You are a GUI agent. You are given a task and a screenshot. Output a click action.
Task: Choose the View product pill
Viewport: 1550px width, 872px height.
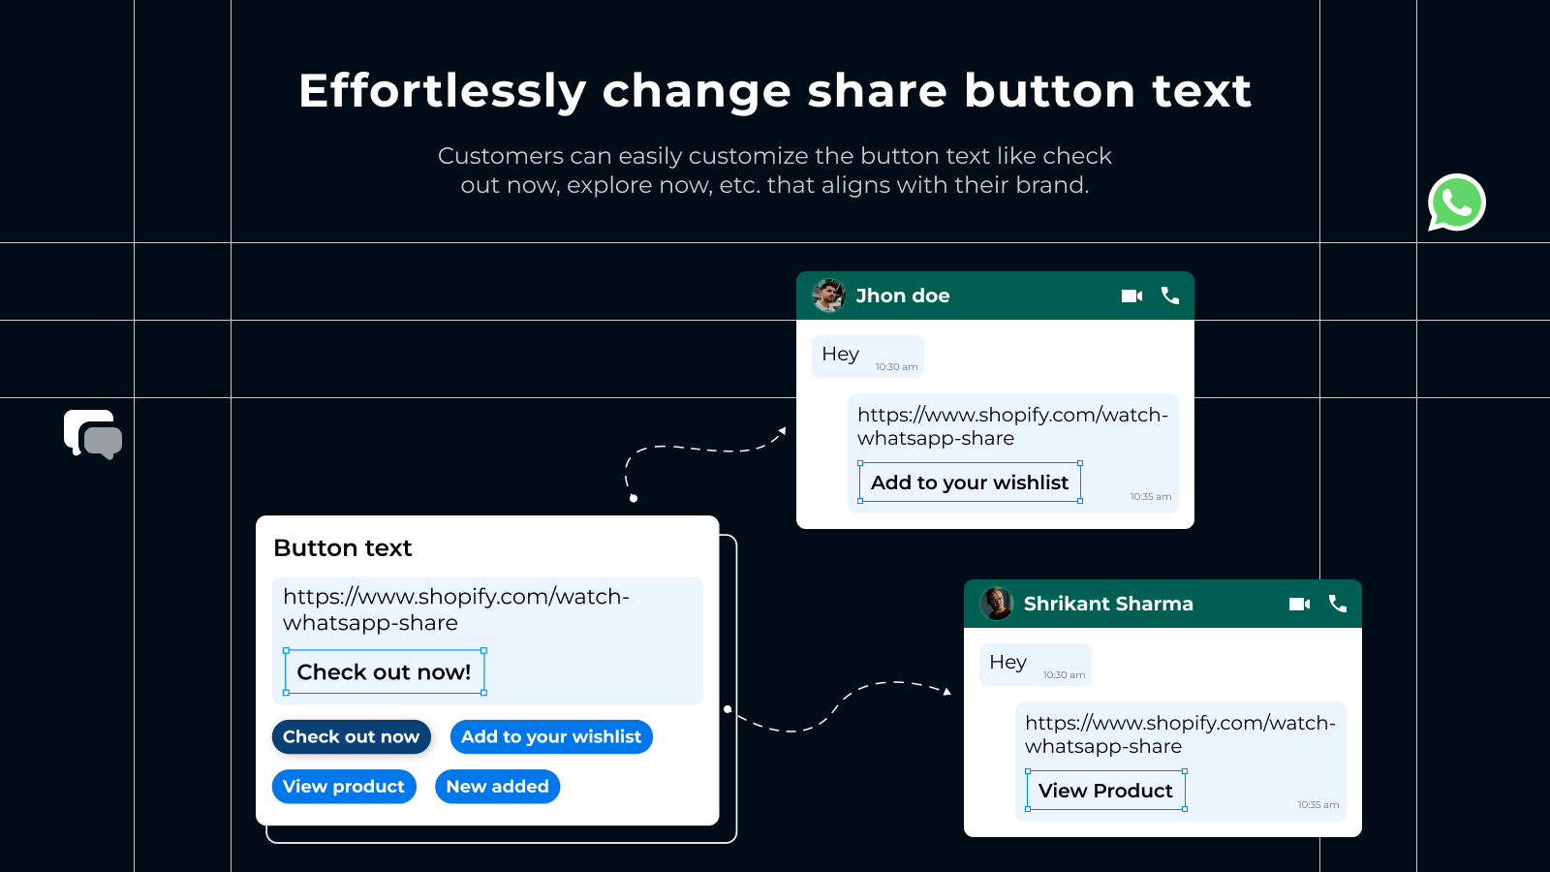pos(344,787)
